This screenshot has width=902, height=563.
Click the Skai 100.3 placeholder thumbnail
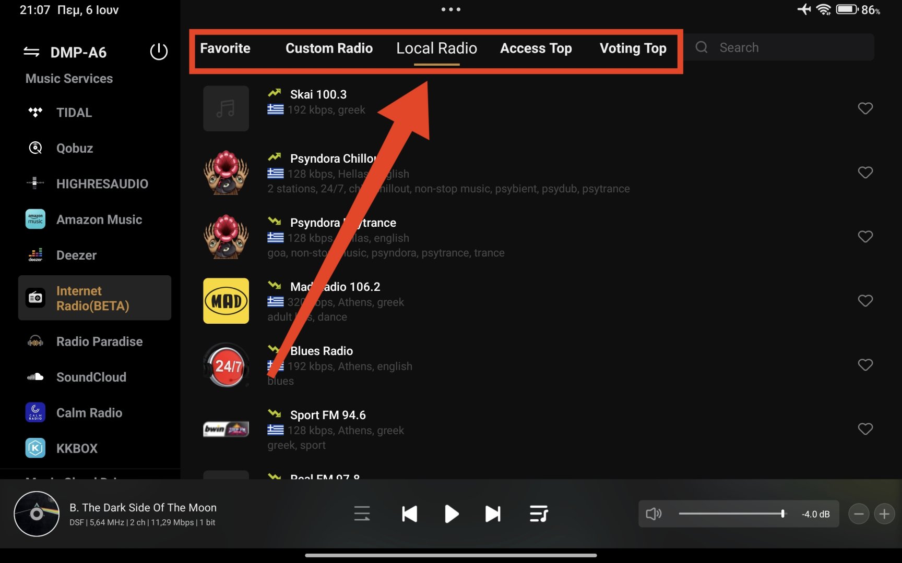[x=226, y=108]
